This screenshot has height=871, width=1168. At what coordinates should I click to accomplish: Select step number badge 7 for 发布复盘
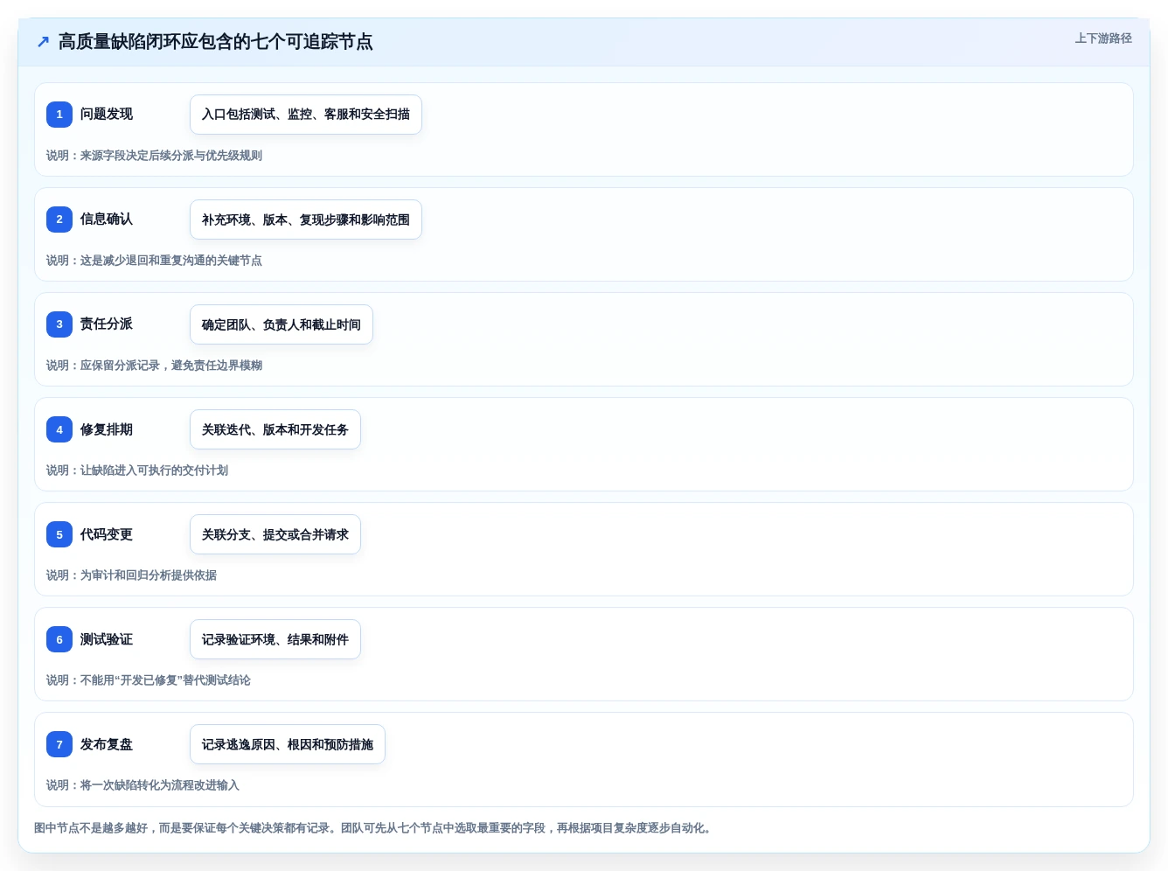click(x=59, y=744)
